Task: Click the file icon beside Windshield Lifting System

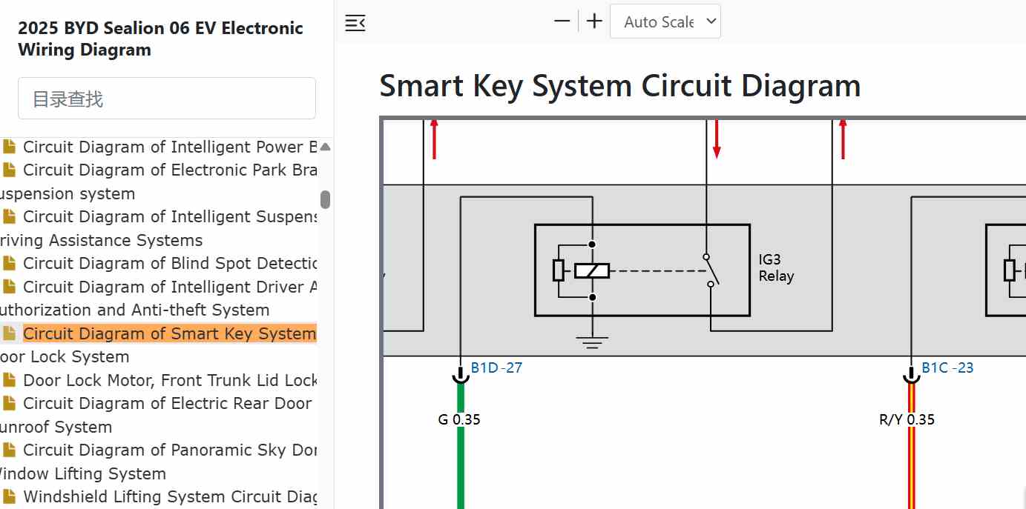Action: click(x=9, y=496)
